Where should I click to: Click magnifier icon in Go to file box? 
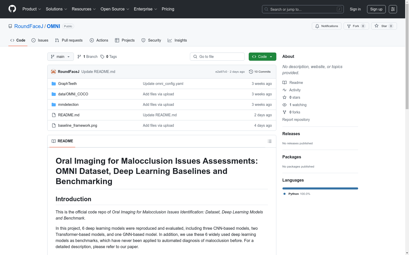point(195,57)
